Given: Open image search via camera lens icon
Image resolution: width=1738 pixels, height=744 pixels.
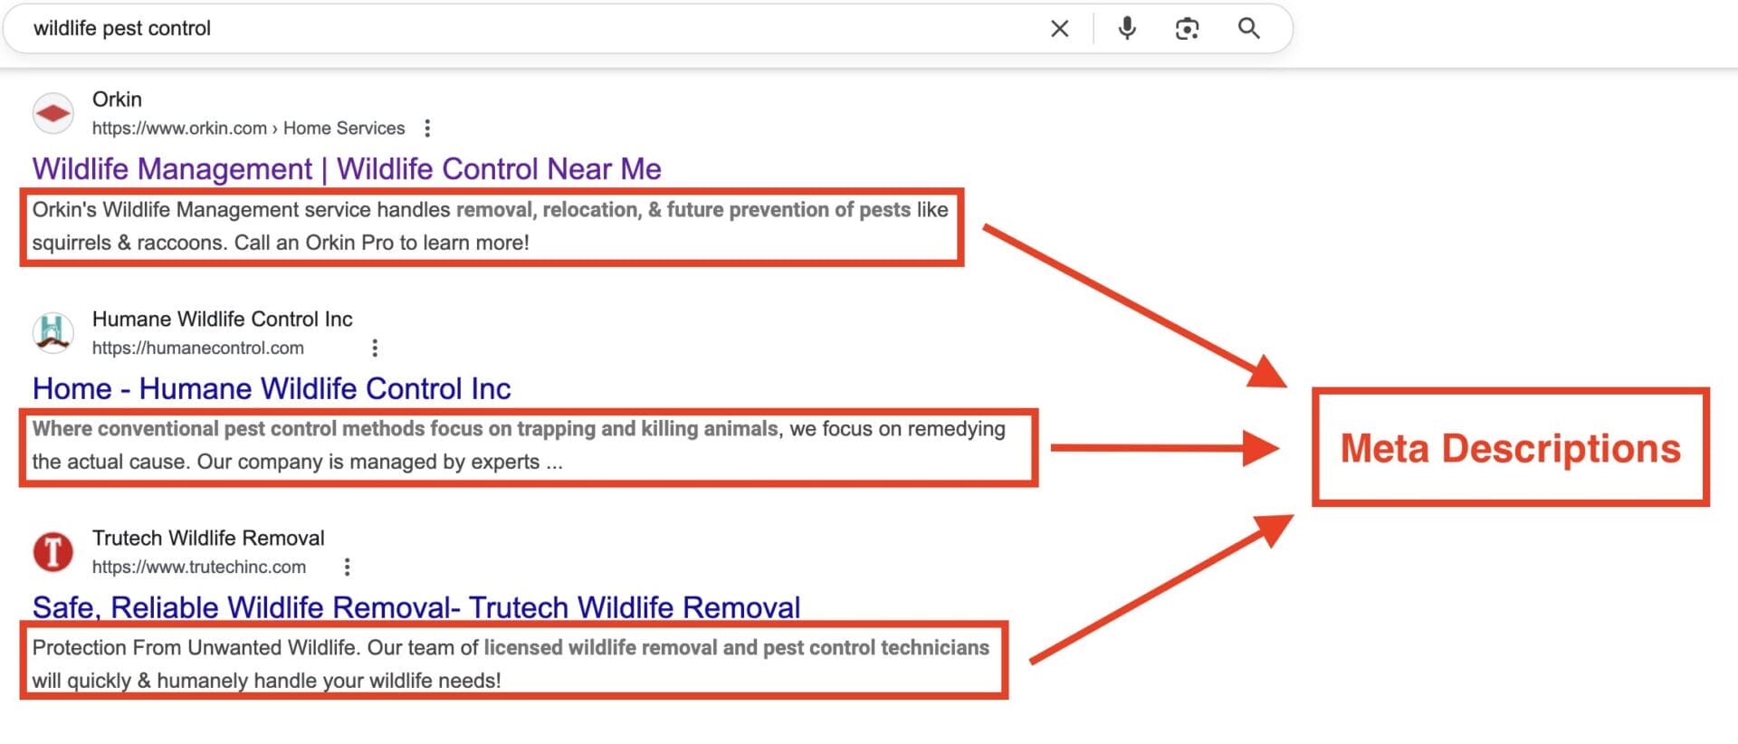Looking at the screenshot, I should click(1187, 29).
